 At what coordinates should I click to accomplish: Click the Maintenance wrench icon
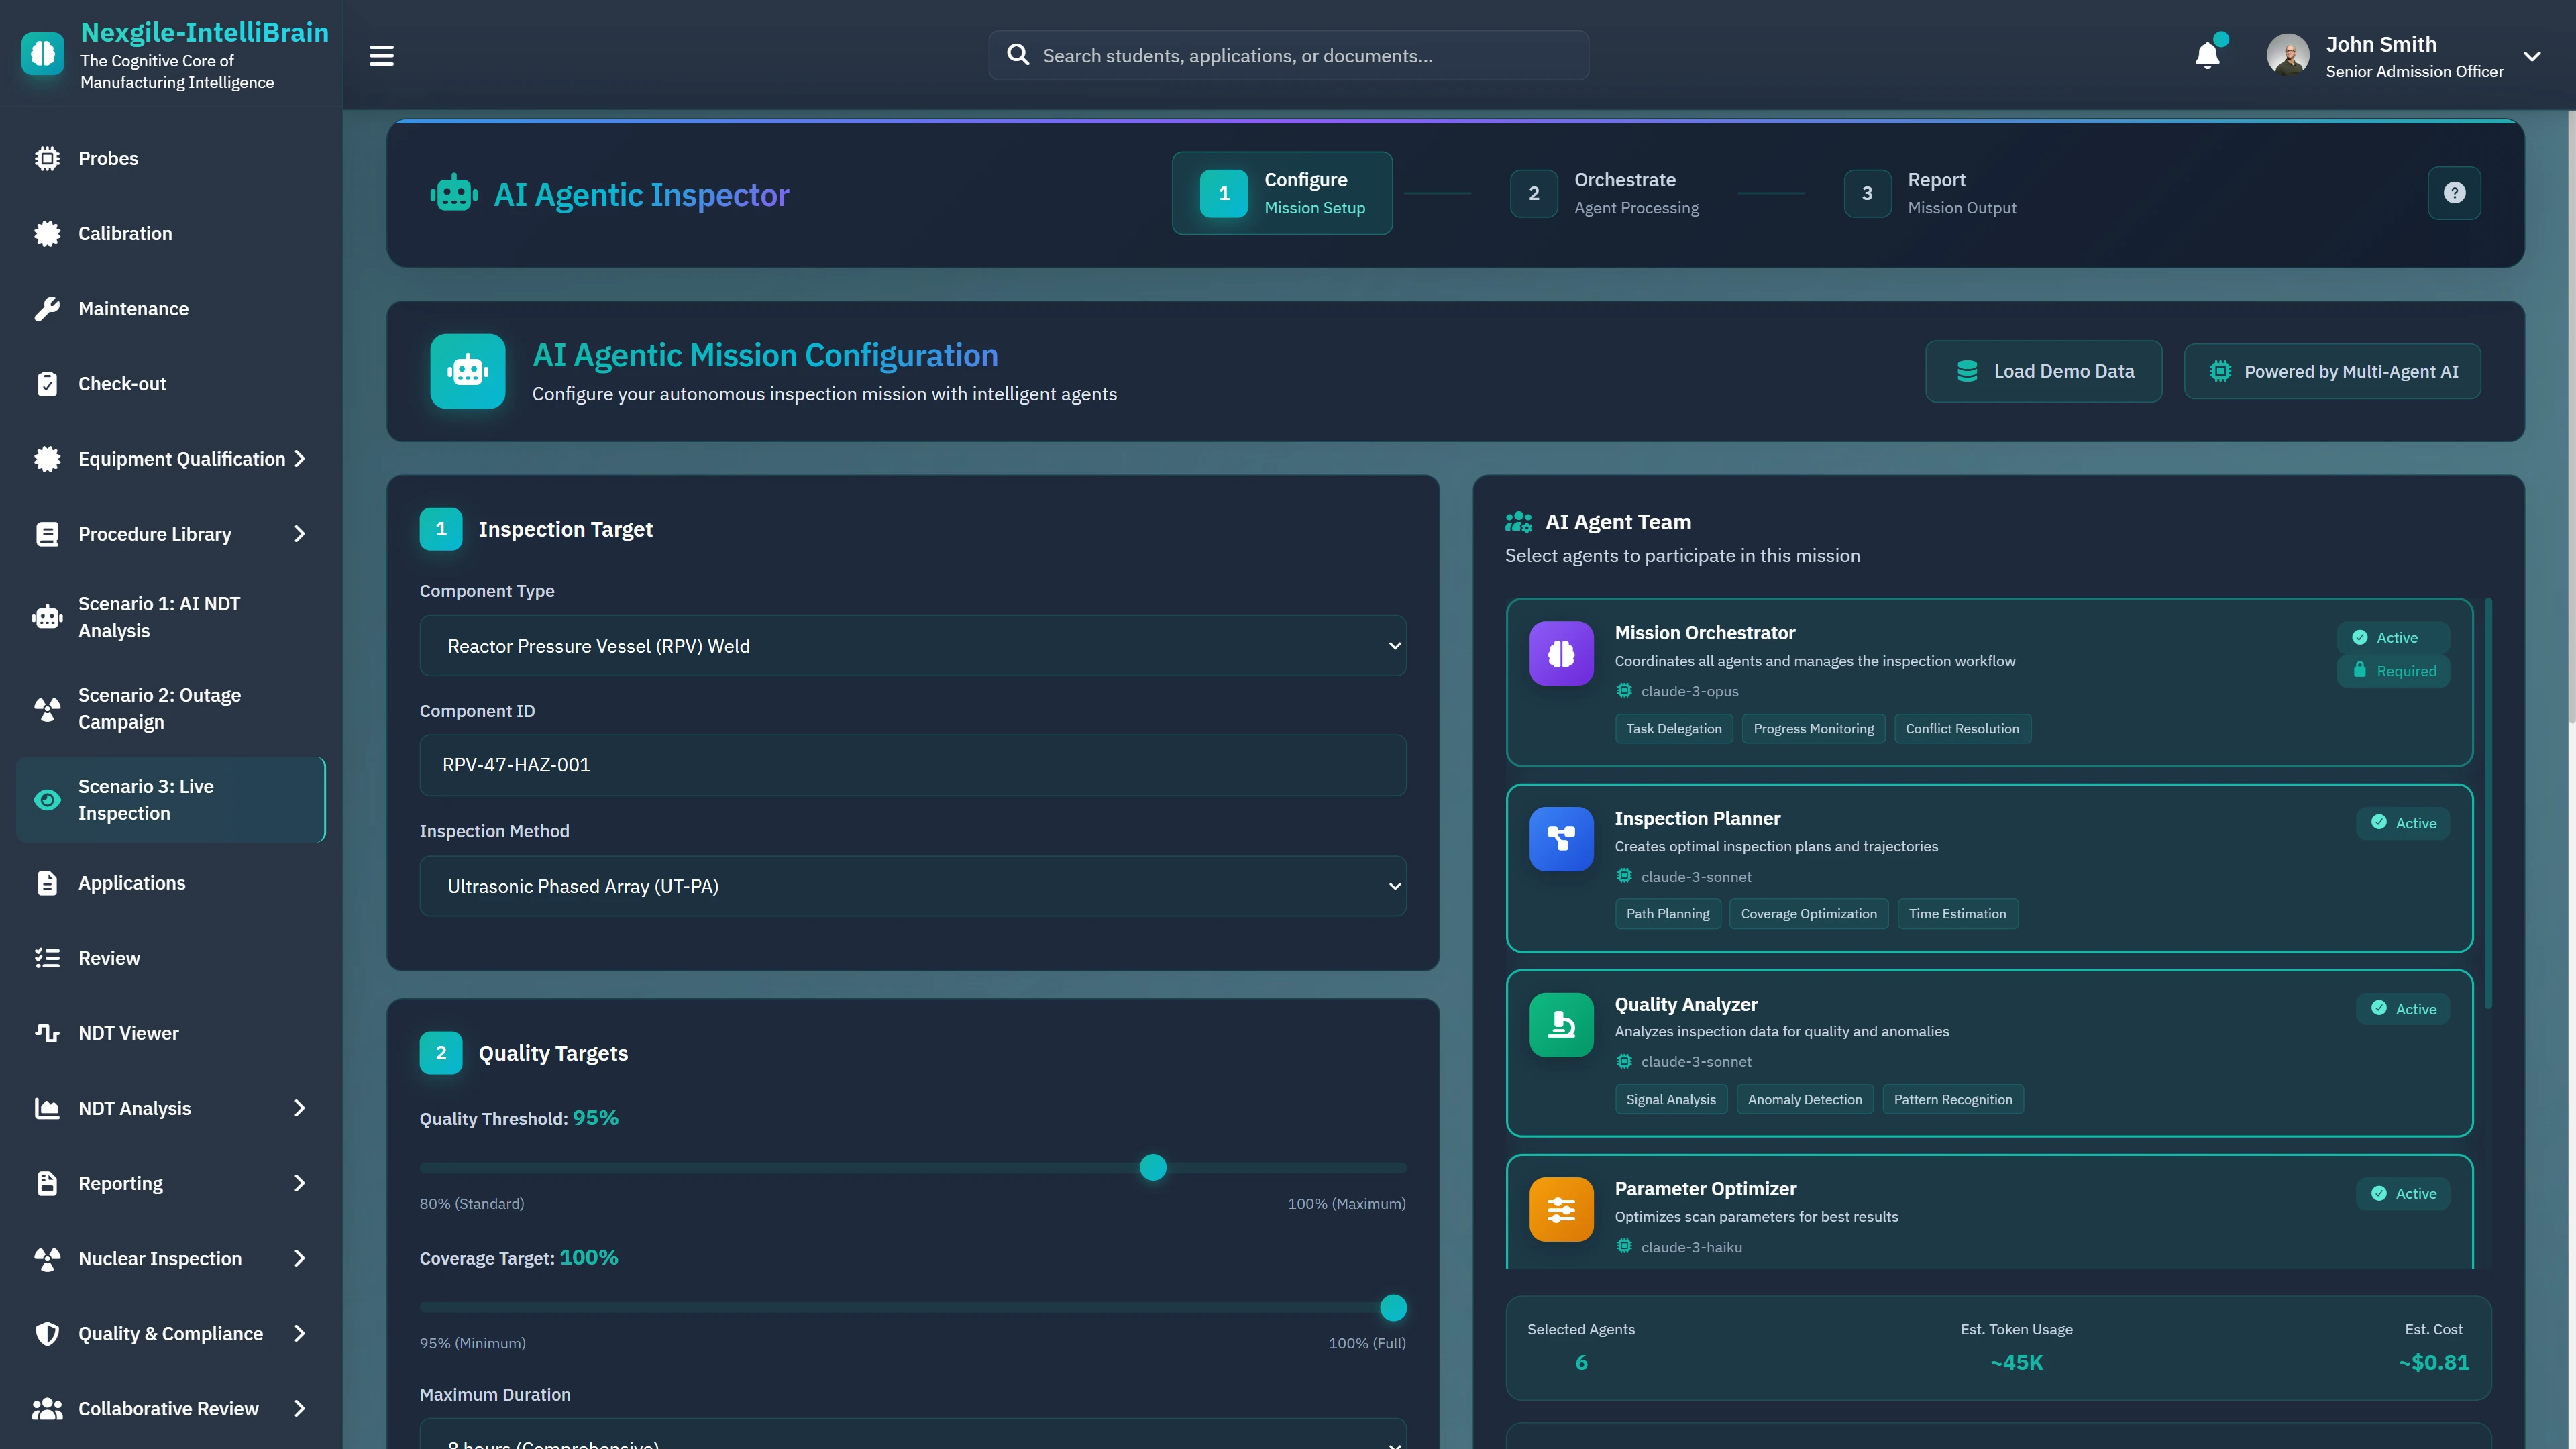click(x=48, y=308)
